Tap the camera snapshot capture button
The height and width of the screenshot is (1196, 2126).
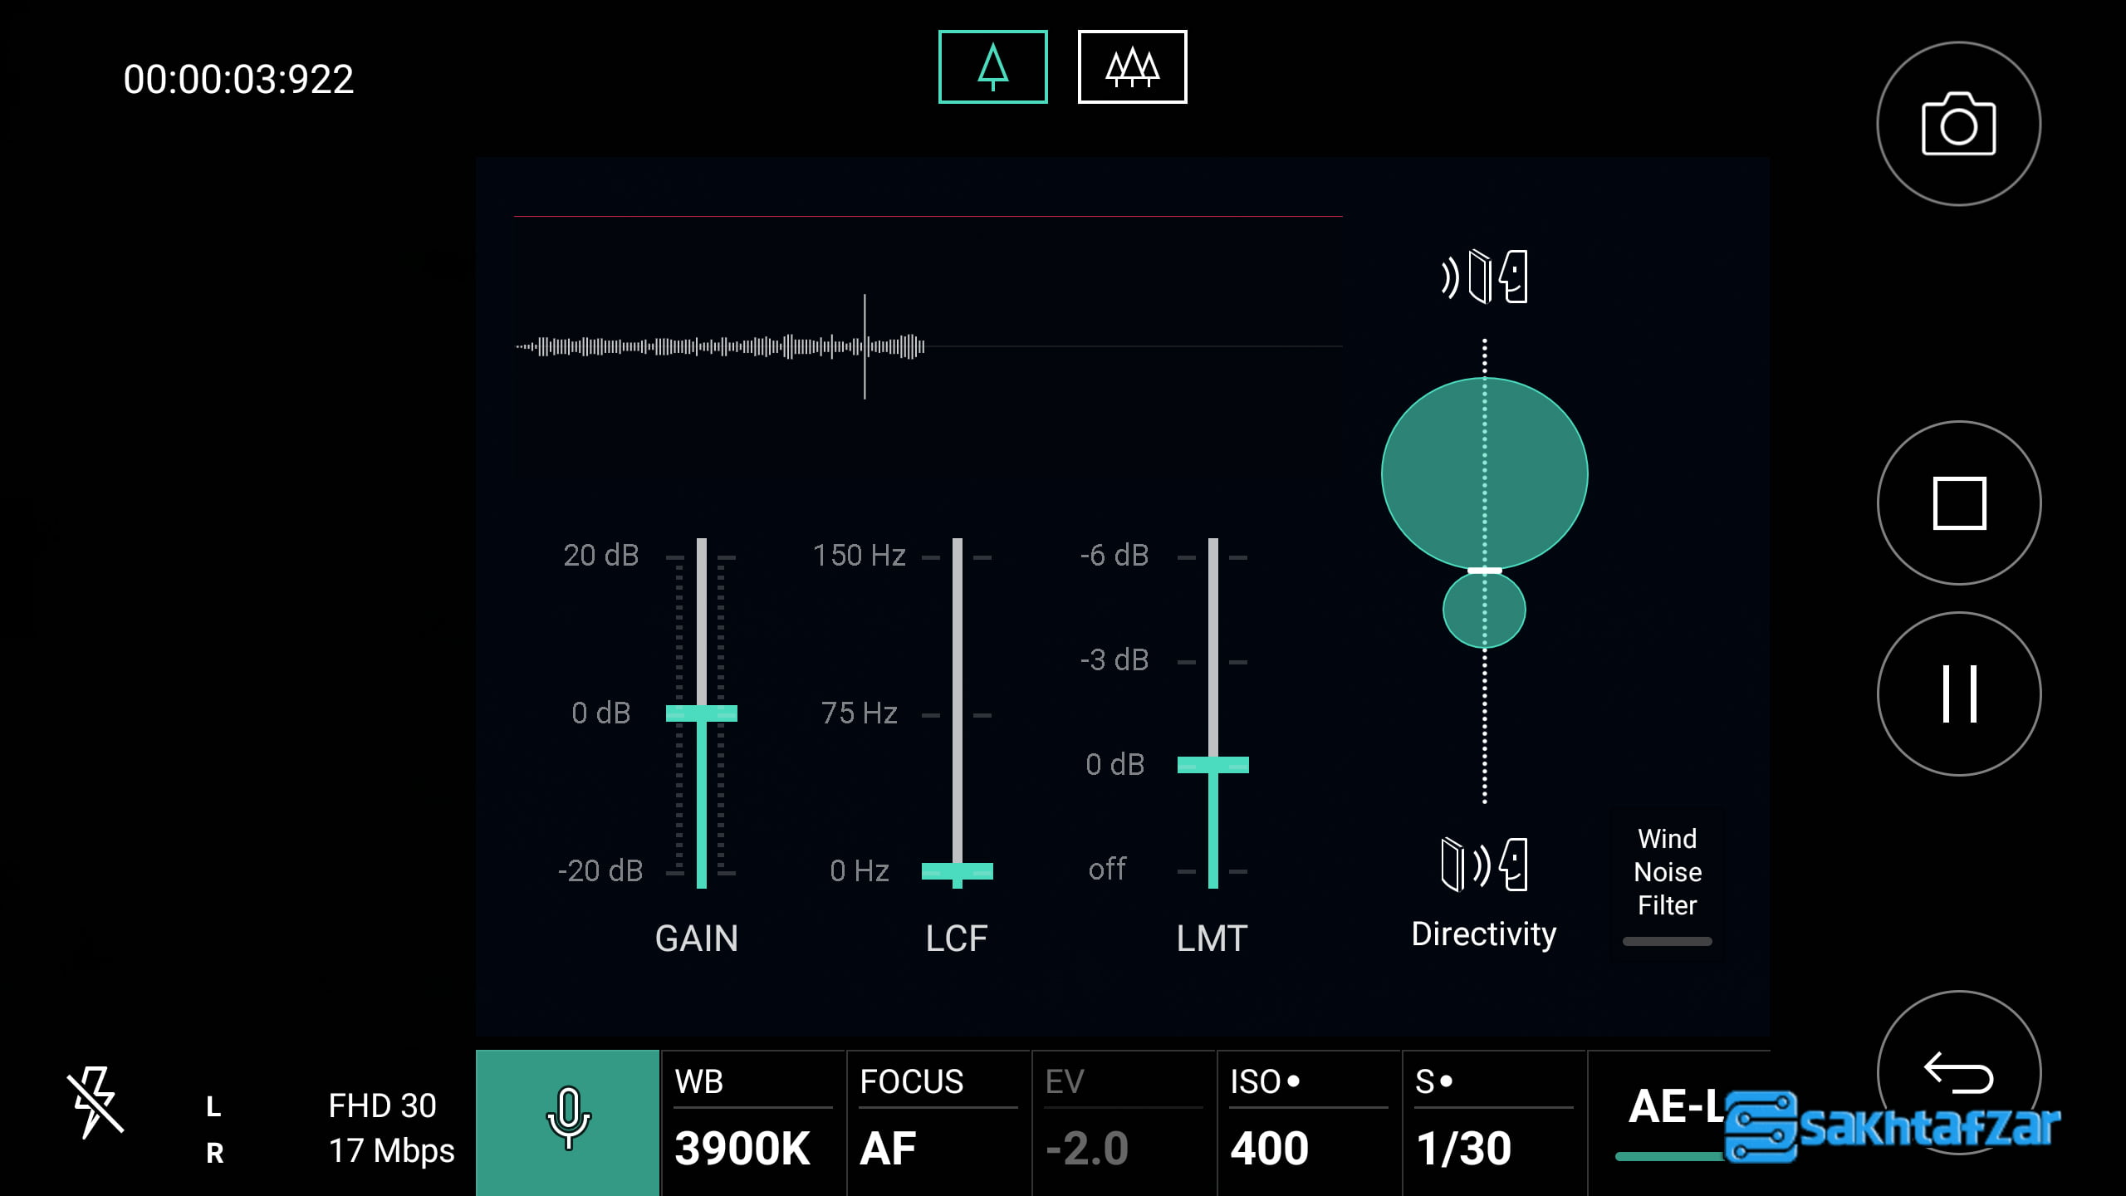1958,125
